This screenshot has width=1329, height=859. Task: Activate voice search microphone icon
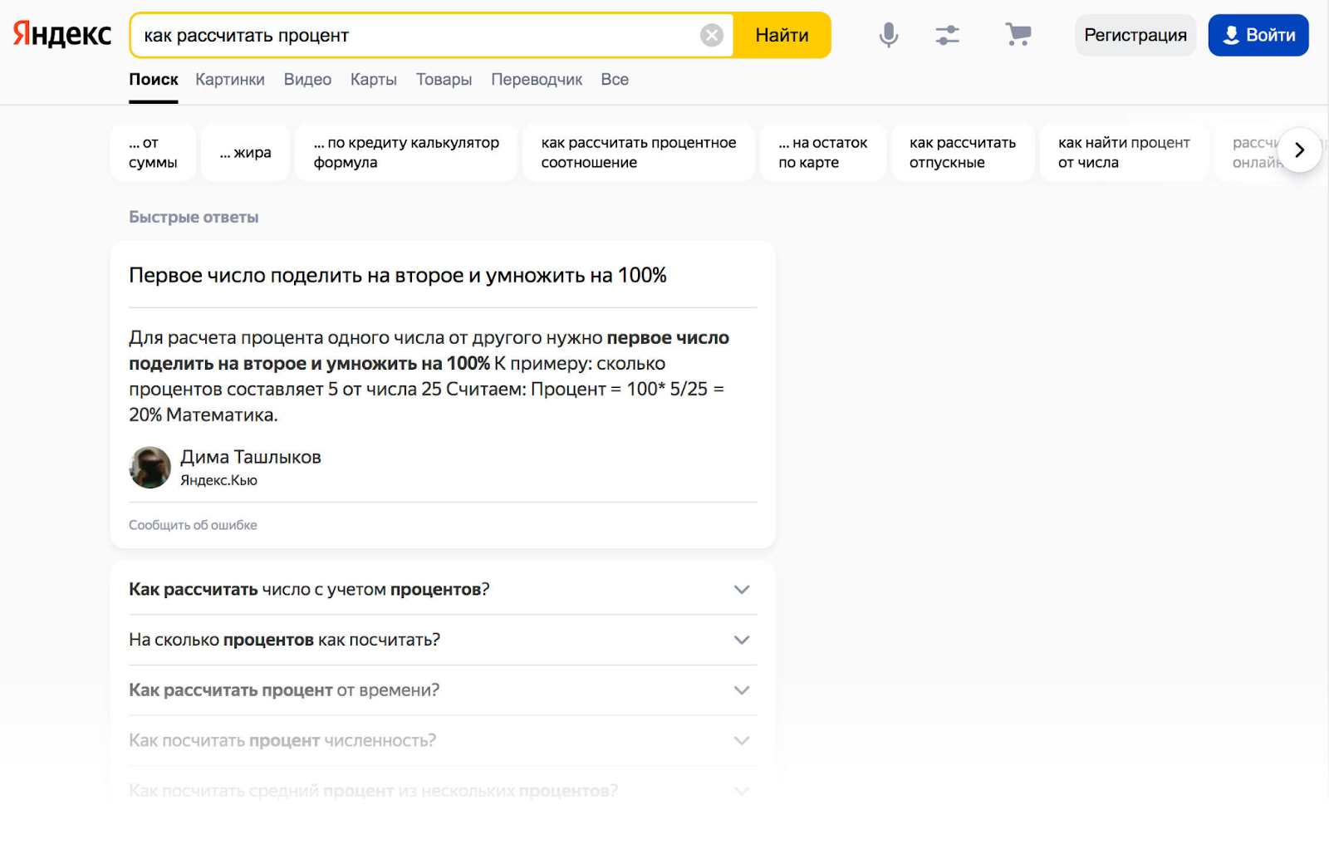pos(888,35)
